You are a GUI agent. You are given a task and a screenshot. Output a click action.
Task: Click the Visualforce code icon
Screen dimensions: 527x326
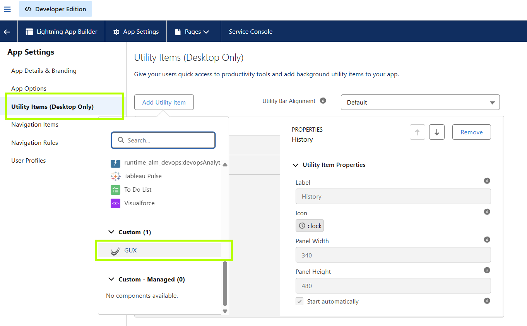point(115,203)
